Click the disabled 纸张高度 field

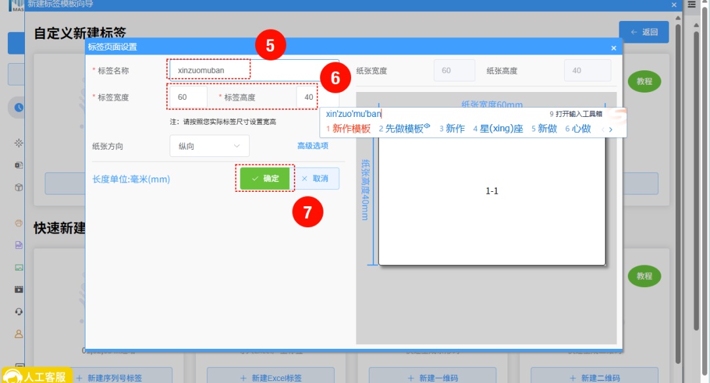[x=587, y=71]
